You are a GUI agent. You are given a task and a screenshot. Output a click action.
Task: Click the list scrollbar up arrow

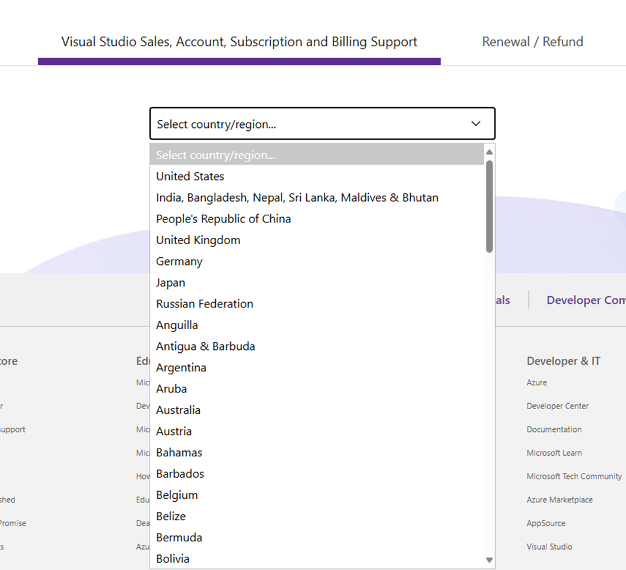(489, 152)
